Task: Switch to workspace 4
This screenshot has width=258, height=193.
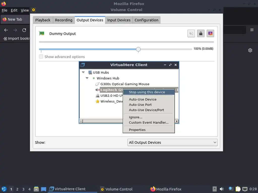Action: tap(29, 189)
